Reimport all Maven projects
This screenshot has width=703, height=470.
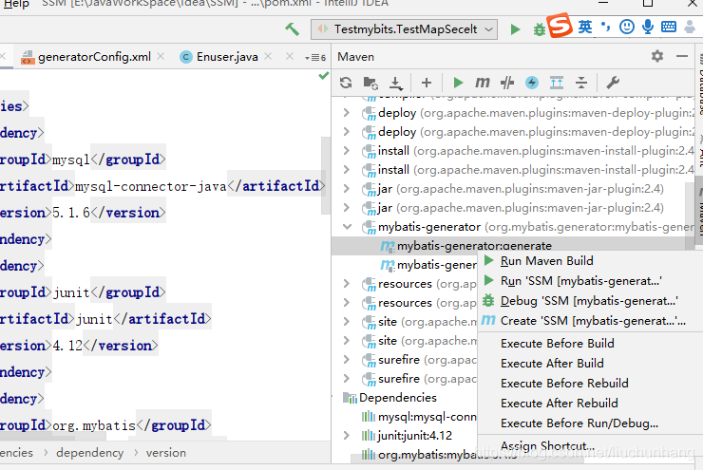(346, 83)
